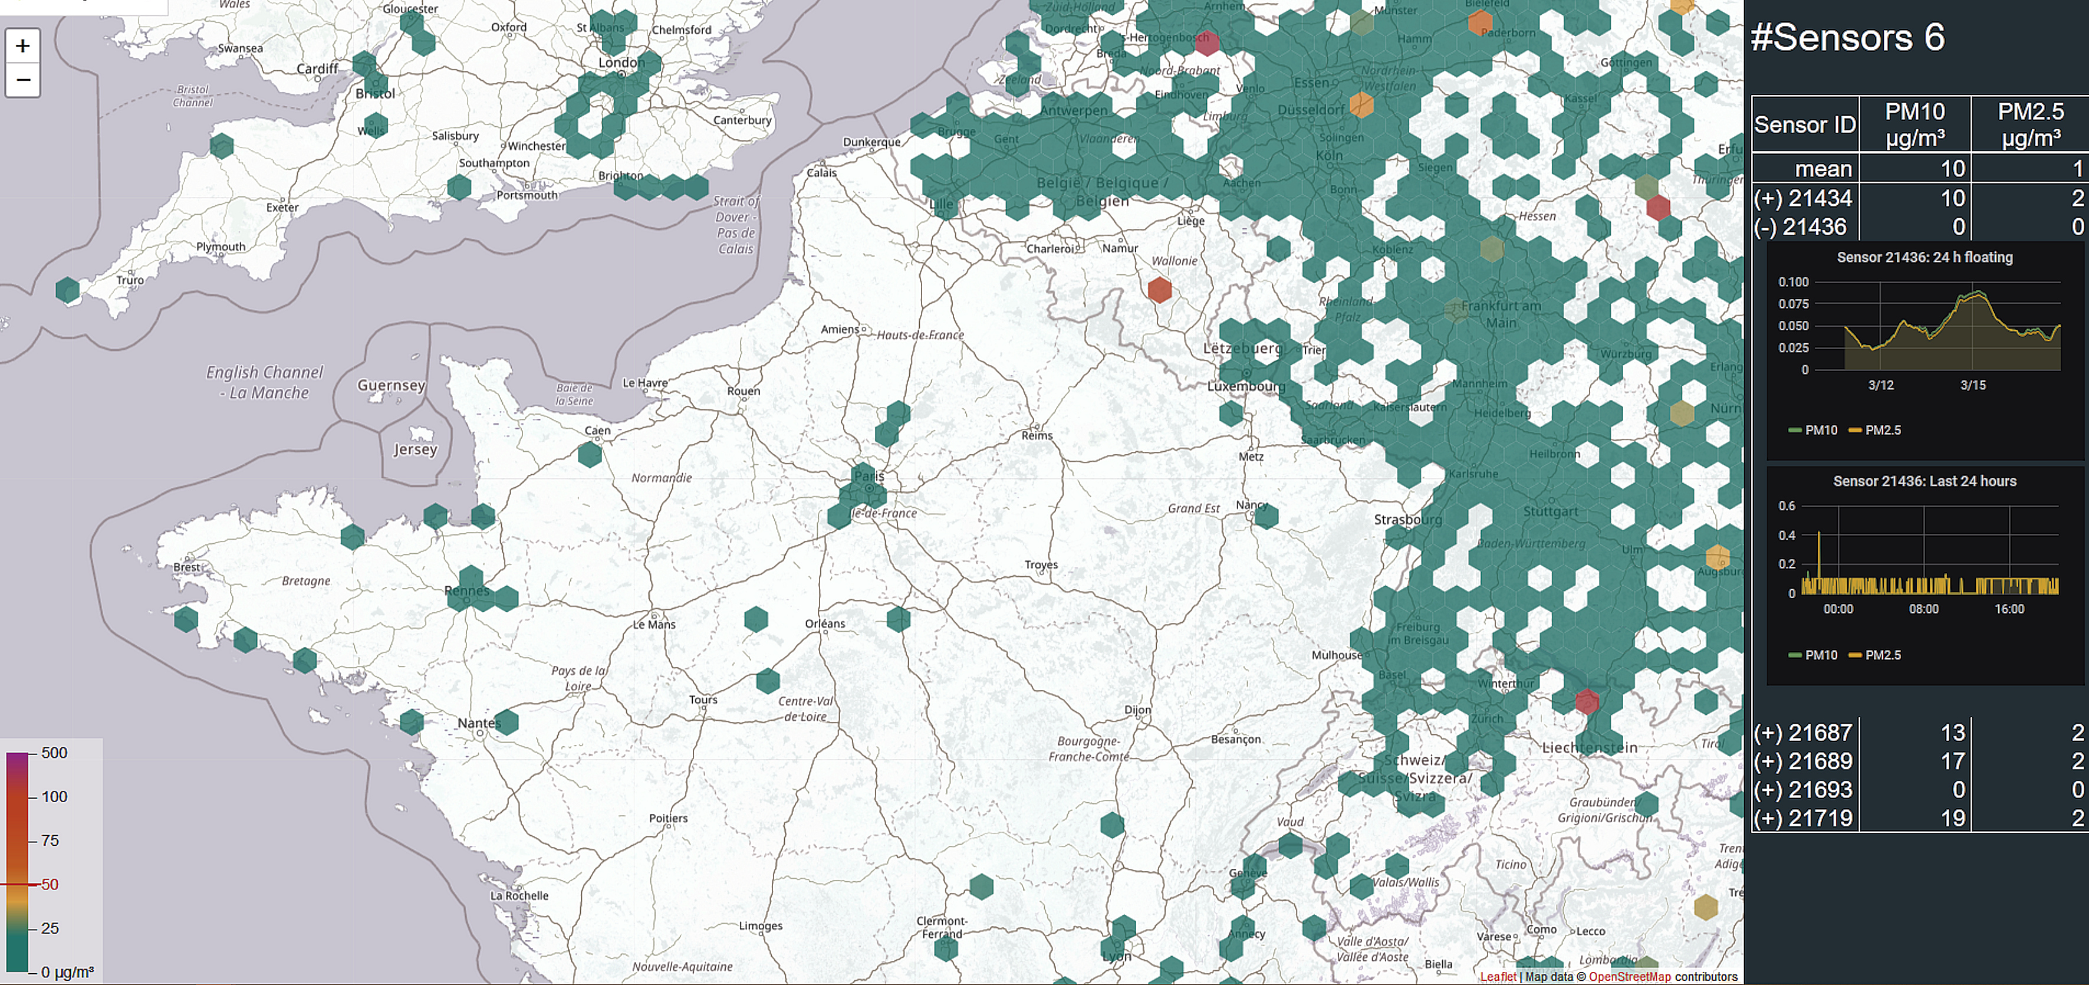The height and width of the screenshot is (985, 2089).
Task: Expand sensor row (+) 21719
Action: click(1804, 818)
